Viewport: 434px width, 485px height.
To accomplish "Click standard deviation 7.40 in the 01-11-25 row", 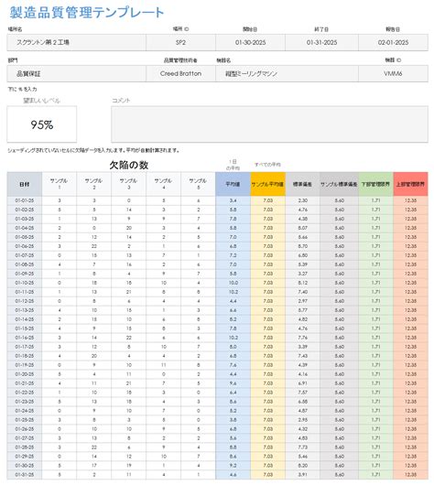I will [x=302, y=292].
